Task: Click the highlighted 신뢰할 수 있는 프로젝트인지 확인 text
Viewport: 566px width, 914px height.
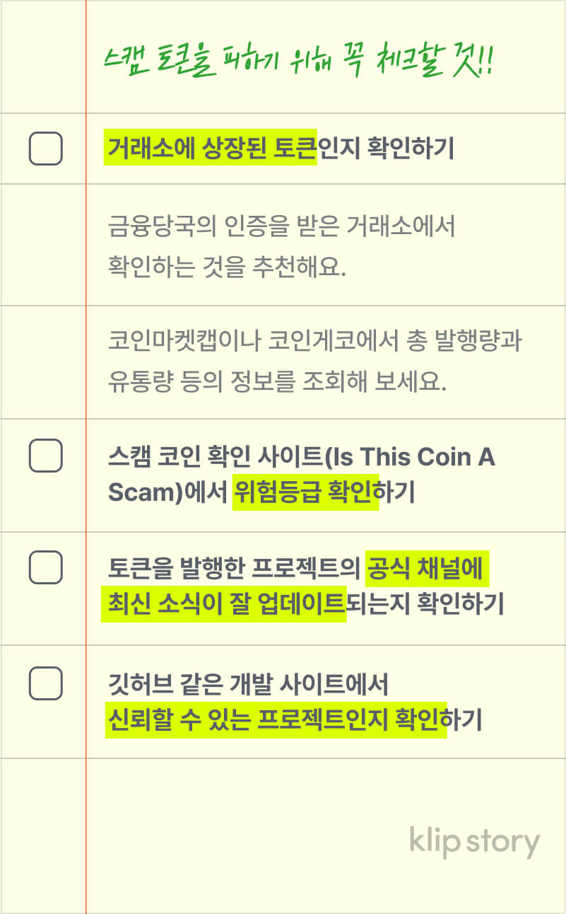Action: point(276,719)
